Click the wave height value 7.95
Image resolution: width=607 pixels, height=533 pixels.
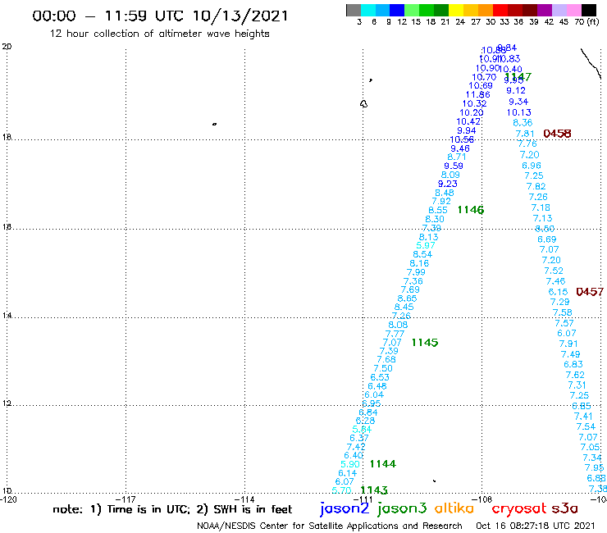(594, 467)
